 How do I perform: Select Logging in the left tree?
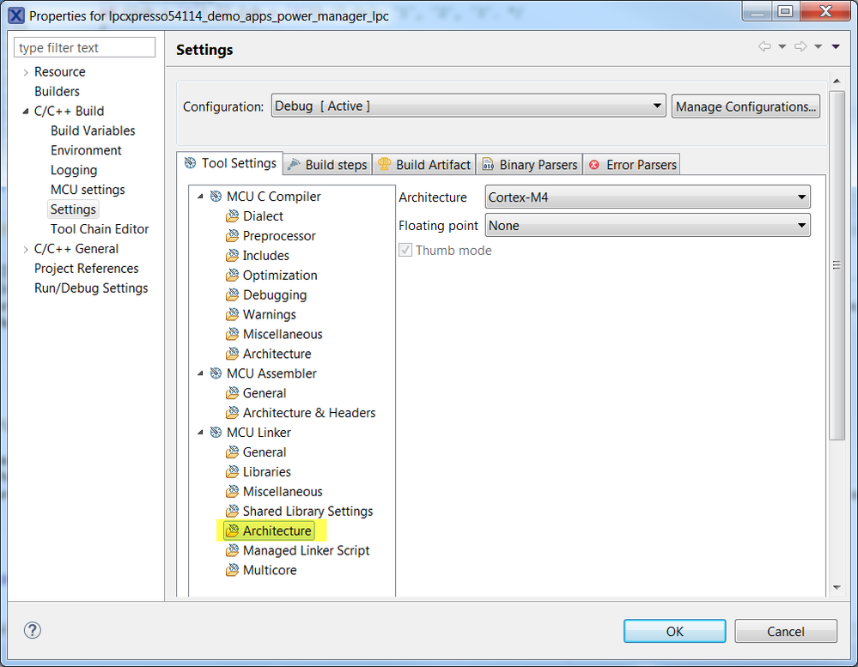[x=74, y=170]
